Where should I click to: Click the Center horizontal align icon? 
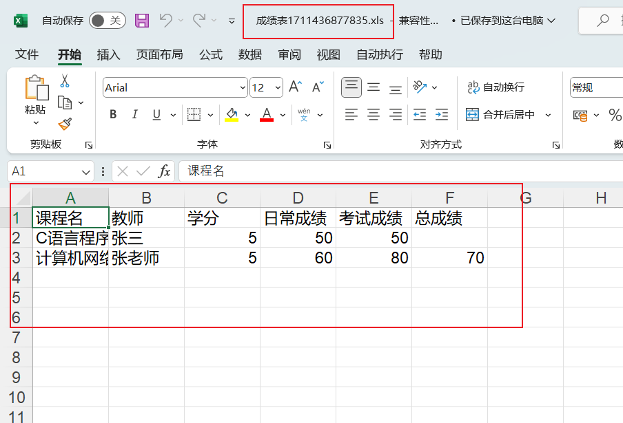(x=374, y=115)
